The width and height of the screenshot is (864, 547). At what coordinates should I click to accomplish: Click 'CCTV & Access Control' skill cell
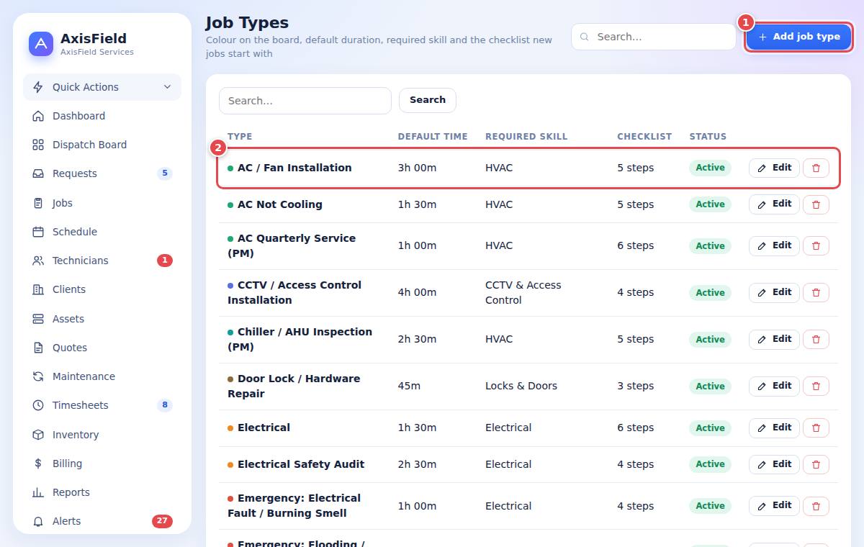click(523, 292)
